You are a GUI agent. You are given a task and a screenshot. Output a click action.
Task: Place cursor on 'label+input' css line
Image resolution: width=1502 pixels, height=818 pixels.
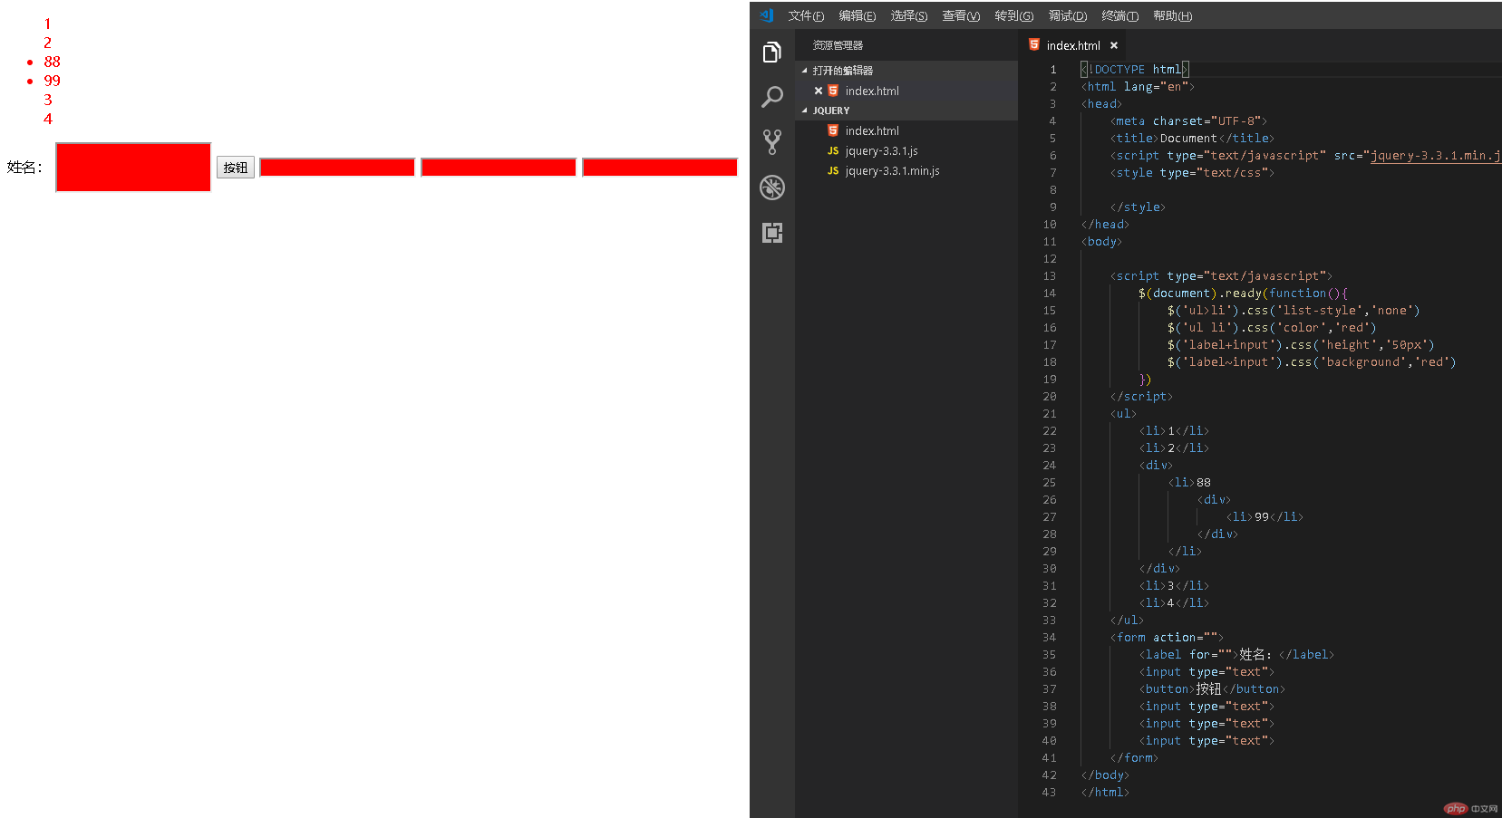(1301, 344)
